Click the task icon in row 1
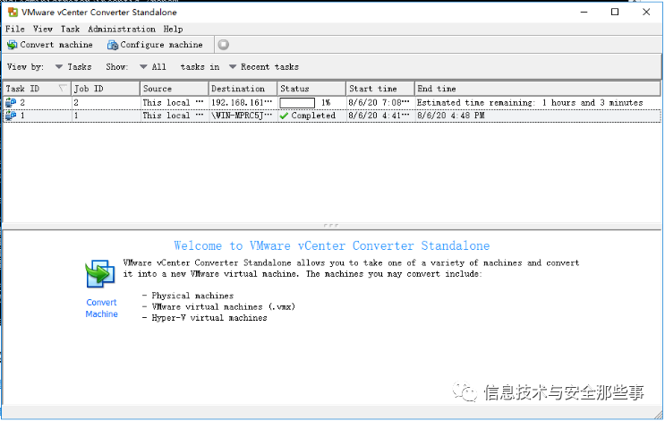665x421 pixels. click(11, 116)
